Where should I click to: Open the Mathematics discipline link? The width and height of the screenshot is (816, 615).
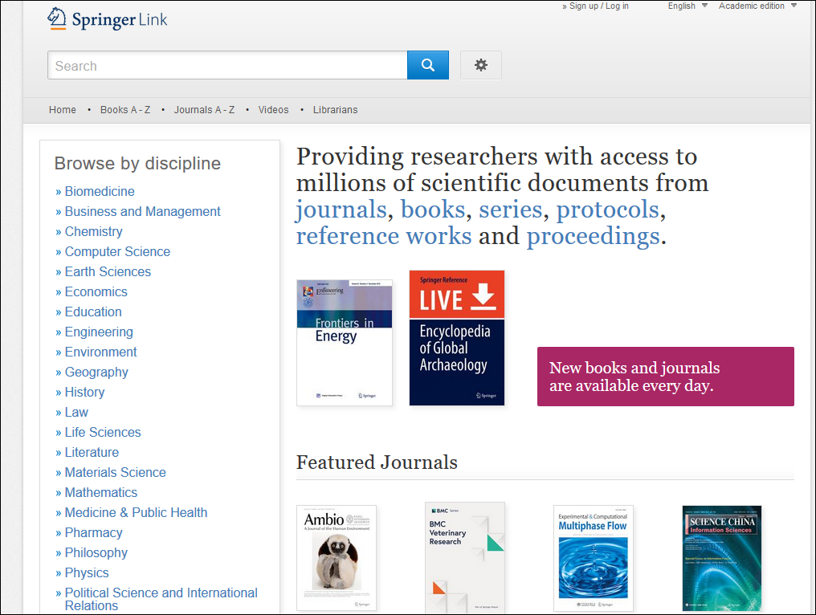coord(101,493)
